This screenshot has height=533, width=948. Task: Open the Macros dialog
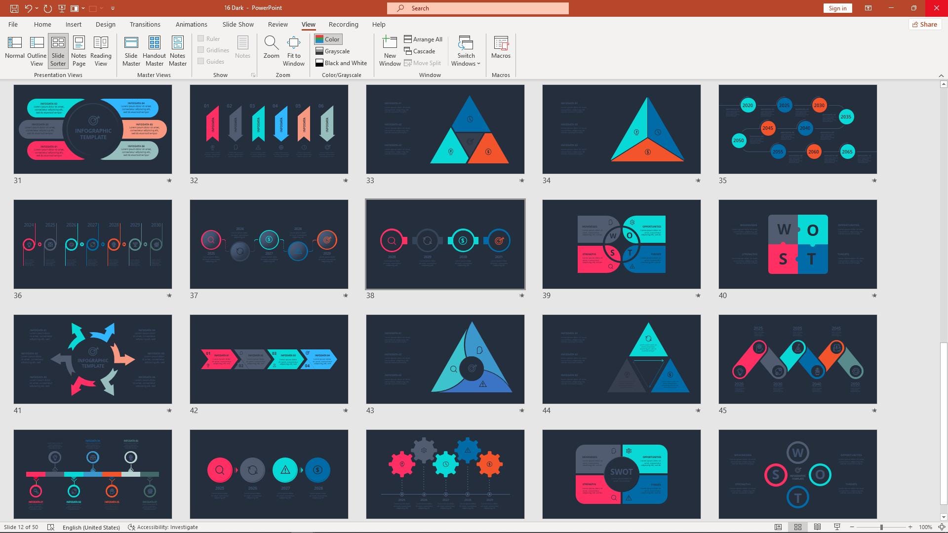pos(501,47)
